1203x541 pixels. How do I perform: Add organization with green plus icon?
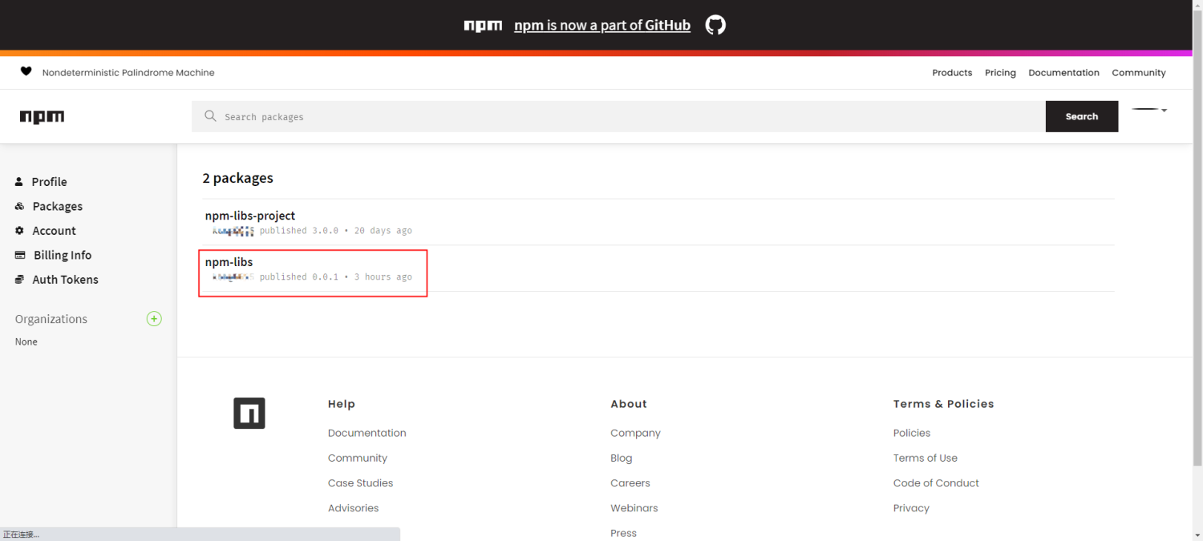coord(155,319)
